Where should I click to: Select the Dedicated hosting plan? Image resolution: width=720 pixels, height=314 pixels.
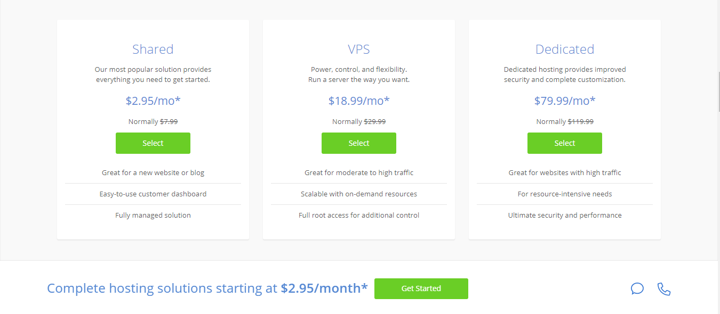coord(565,143)
